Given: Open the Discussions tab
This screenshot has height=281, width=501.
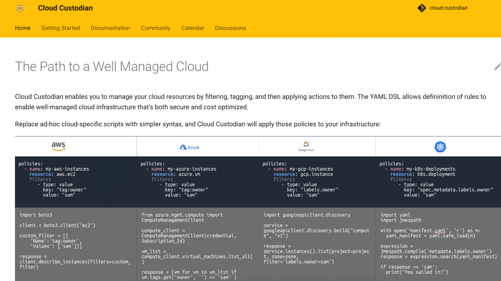Looking at the screenshot, I should coord(230,28).
